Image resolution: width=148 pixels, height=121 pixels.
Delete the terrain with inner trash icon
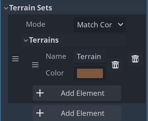pos(115,65)
